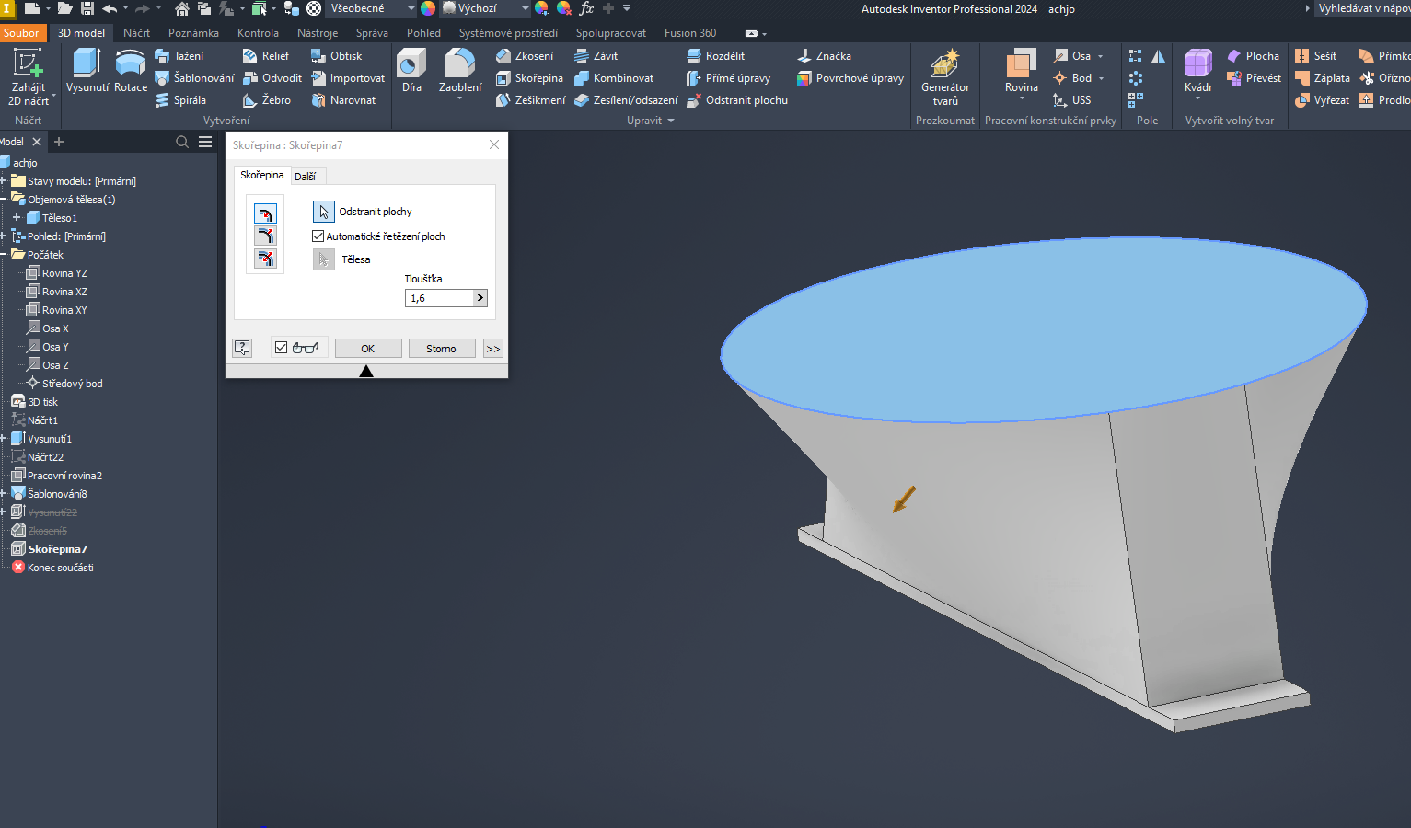The image size is (1411, 828).
Task: Click the Odstranit plochy selector button
Action: click(324, 212)
